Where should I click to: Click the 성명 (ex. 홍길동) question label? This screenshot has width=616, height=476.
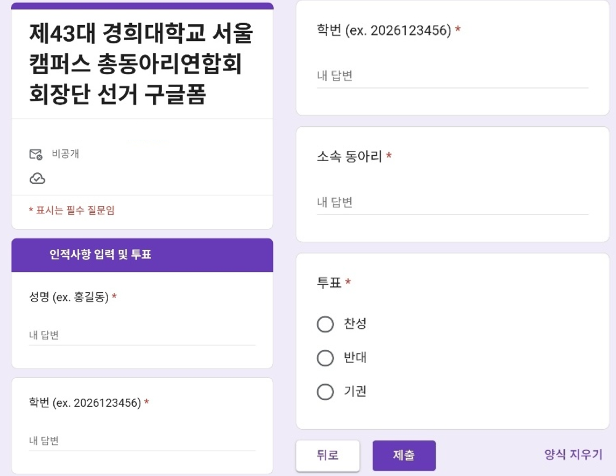point(69,297)
